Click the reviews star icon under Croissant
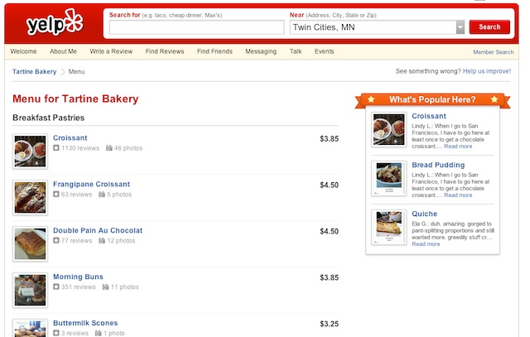This screenshot has width=530, height=337. (56, 148)
